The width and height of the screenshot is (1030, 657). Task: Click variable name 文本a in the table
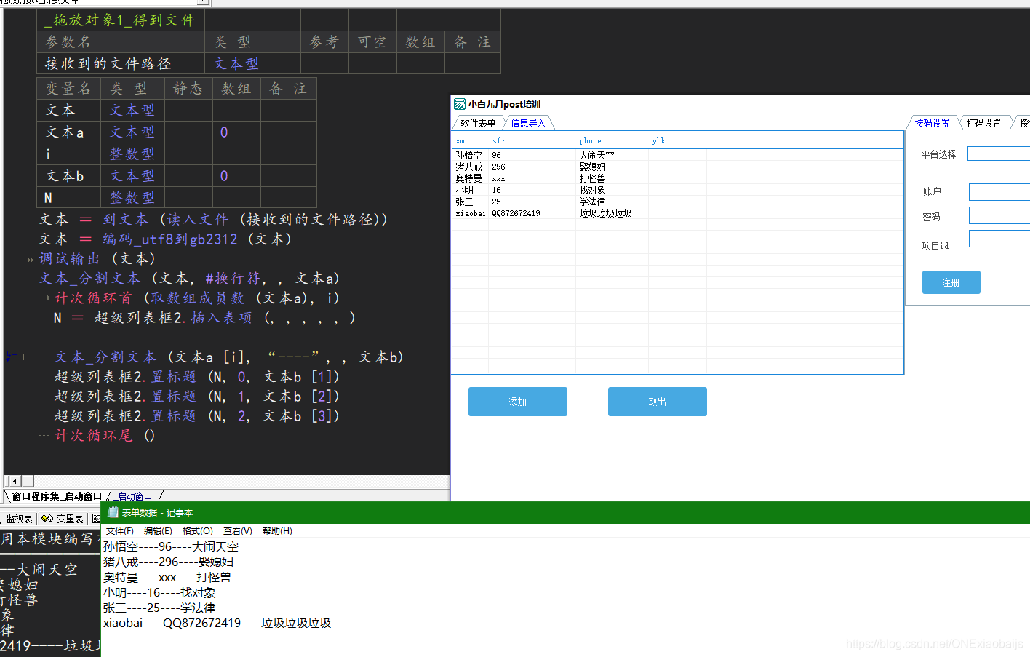65,132
